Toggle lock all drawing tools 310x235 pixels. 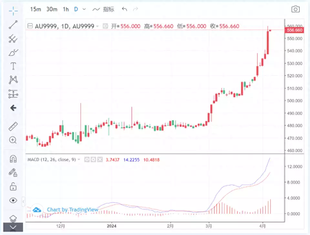(13, 187)
